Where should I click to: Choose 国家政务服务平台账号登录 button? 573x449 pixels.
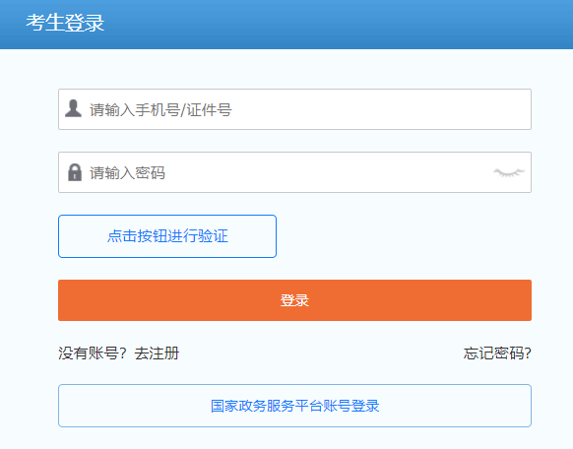pyautogui.click(x=294, y=406)
